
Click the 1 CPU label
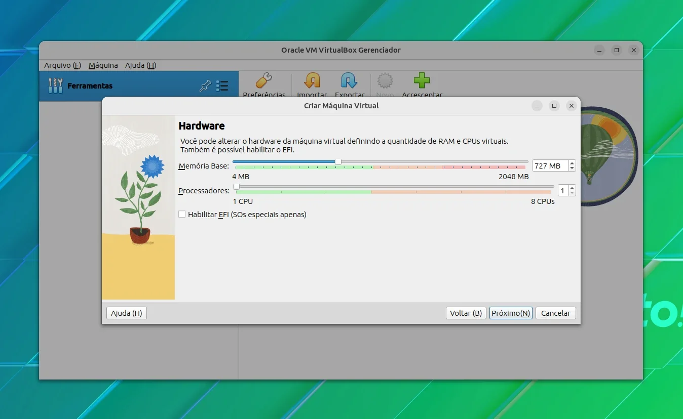click(x=243, y=201)
